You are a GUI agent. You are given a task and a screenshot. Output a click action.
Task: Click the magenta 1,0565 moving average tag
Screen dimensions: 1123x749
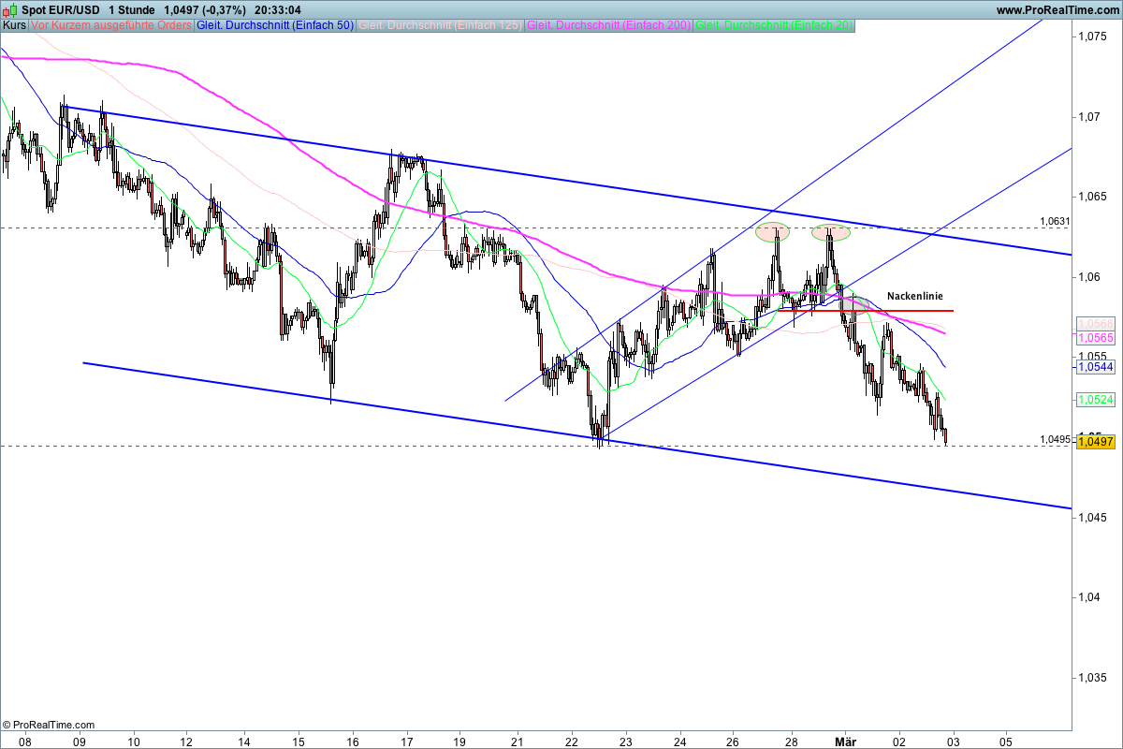(1095, 337)
